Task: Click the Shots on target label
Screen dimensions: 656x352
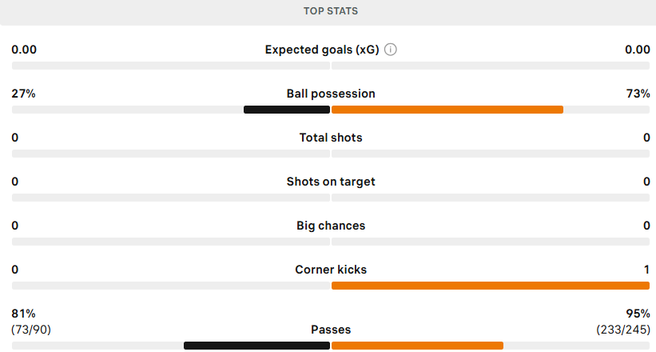Action: [331, 182]
